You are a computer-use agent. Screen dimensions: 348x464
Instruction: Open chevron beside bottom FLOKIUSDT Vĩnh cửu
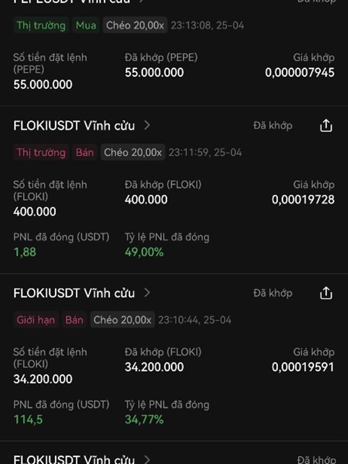pyautogui.click(x=147, y=459)
